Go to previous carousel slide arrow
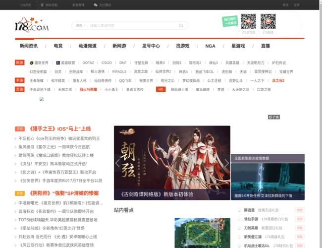Viewport: 322px width, 248px height. (117, 163)
